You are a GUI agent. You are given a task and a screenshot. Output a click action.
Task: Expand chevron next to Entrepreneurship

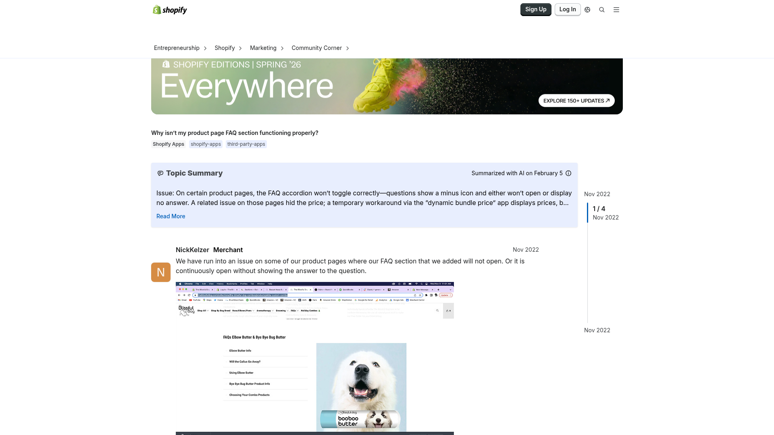[205, 48]
